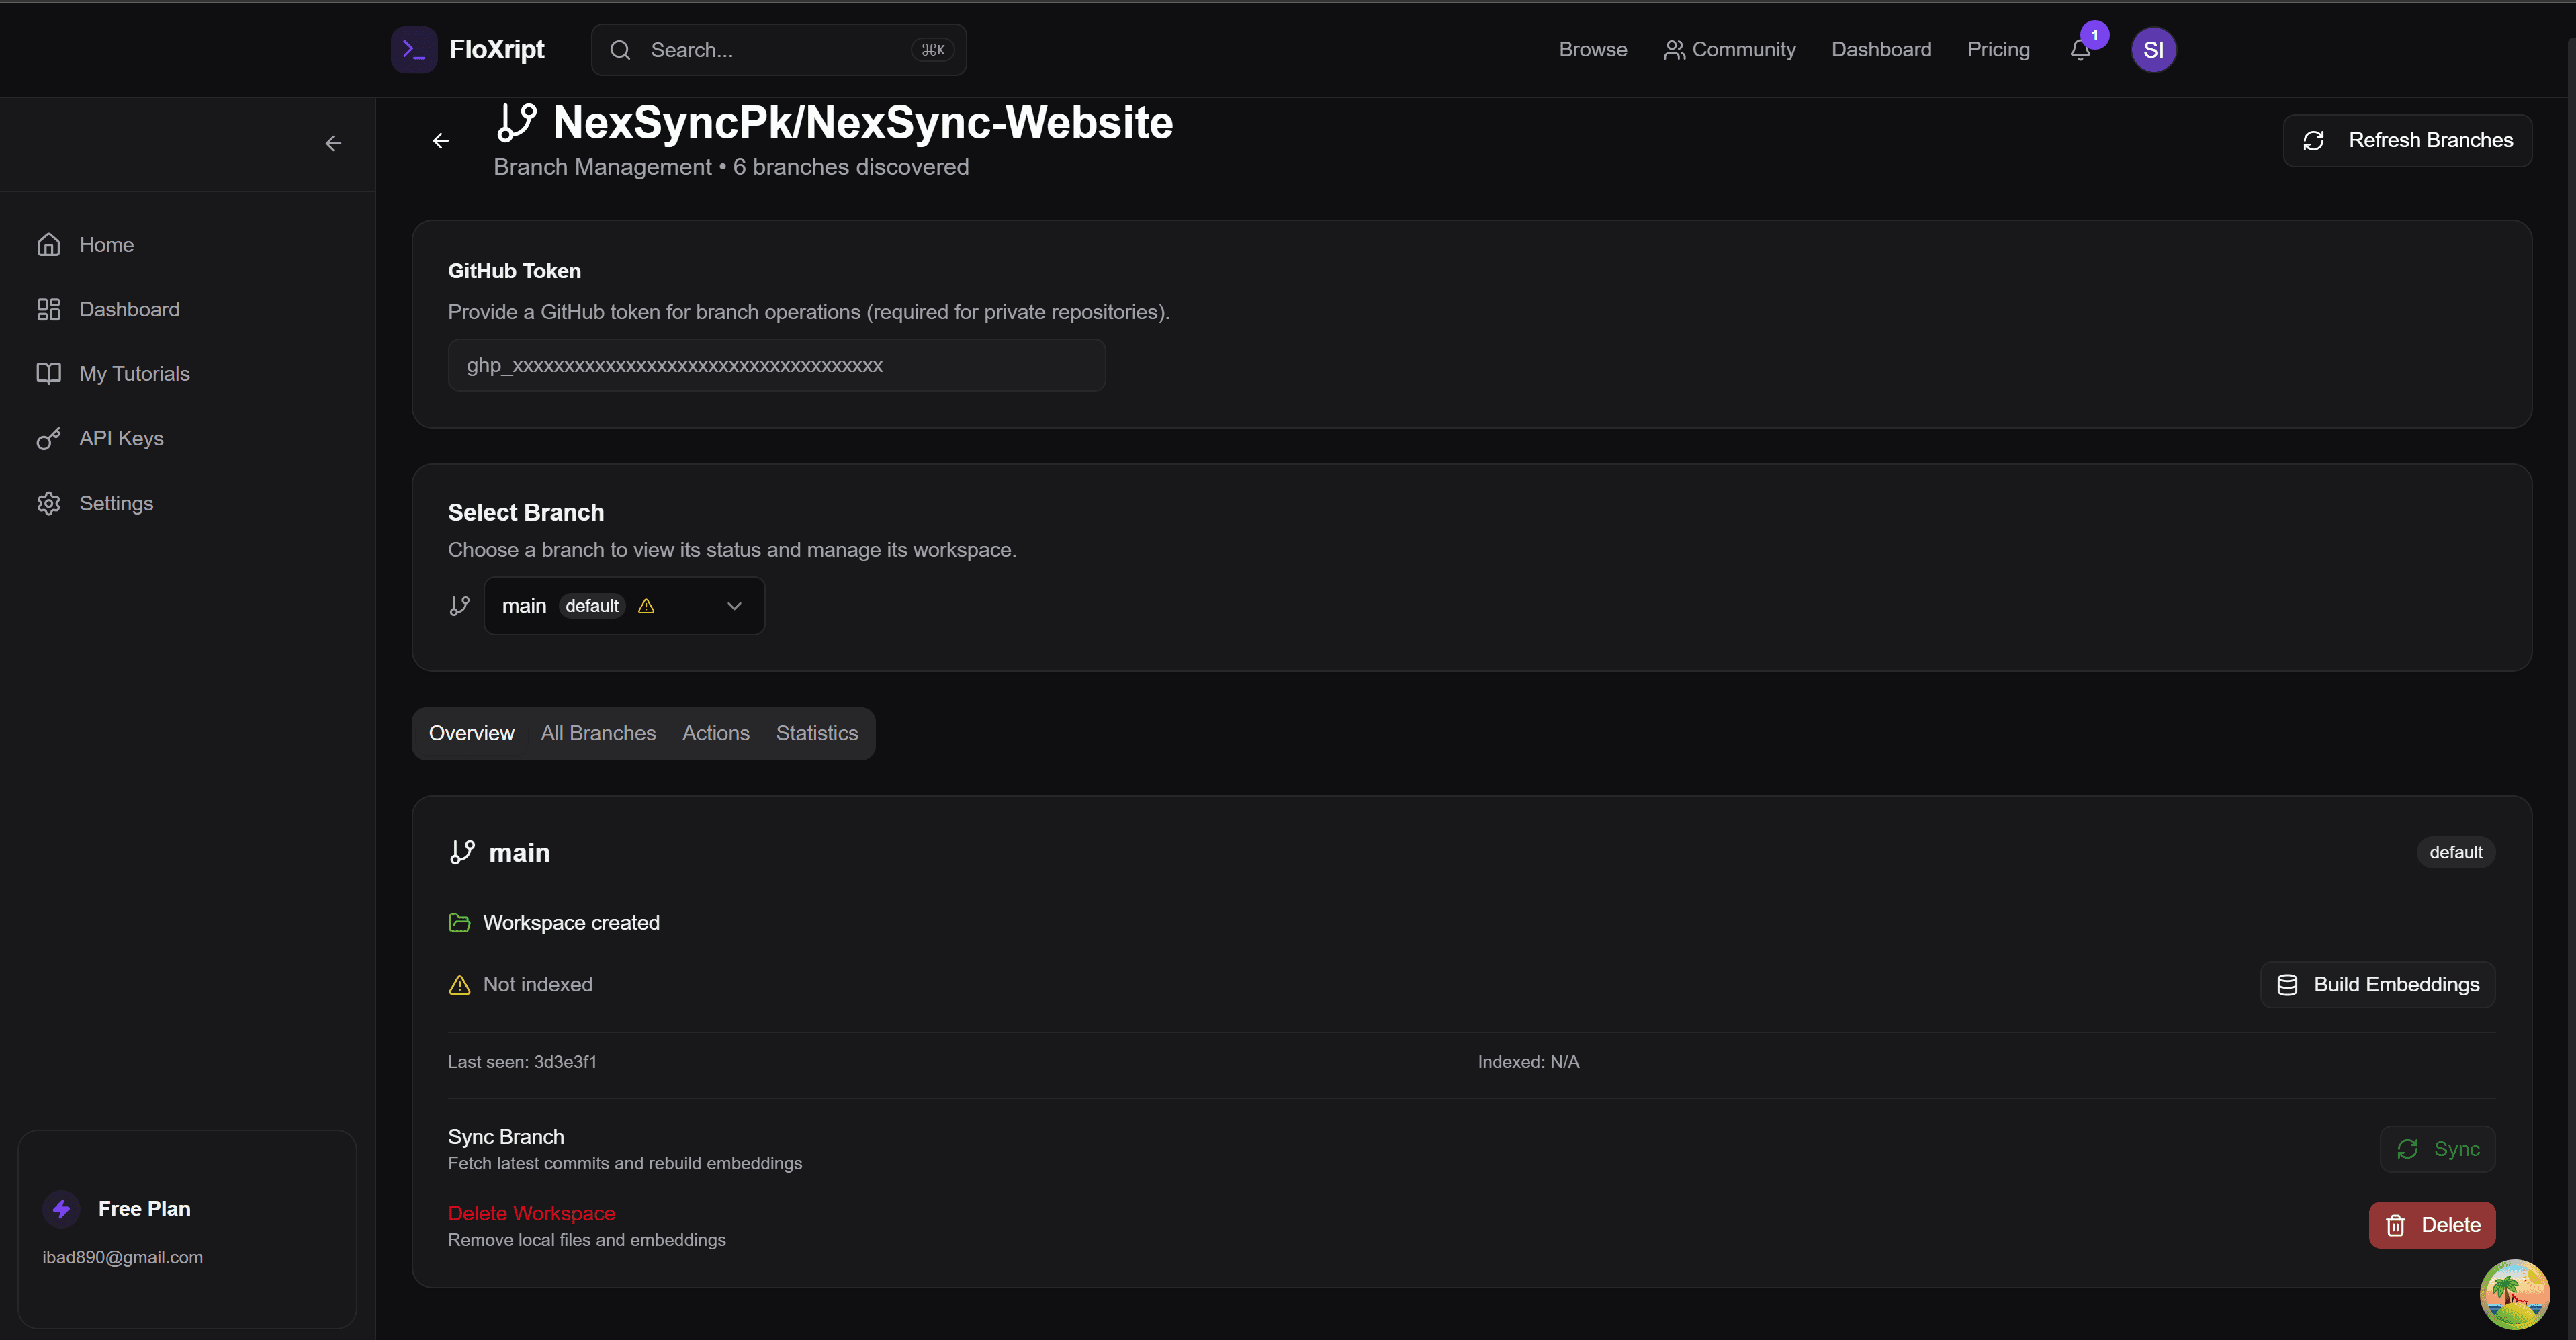Click the API Keys key icon
2576x1340 pixels.
click(49, 439)
